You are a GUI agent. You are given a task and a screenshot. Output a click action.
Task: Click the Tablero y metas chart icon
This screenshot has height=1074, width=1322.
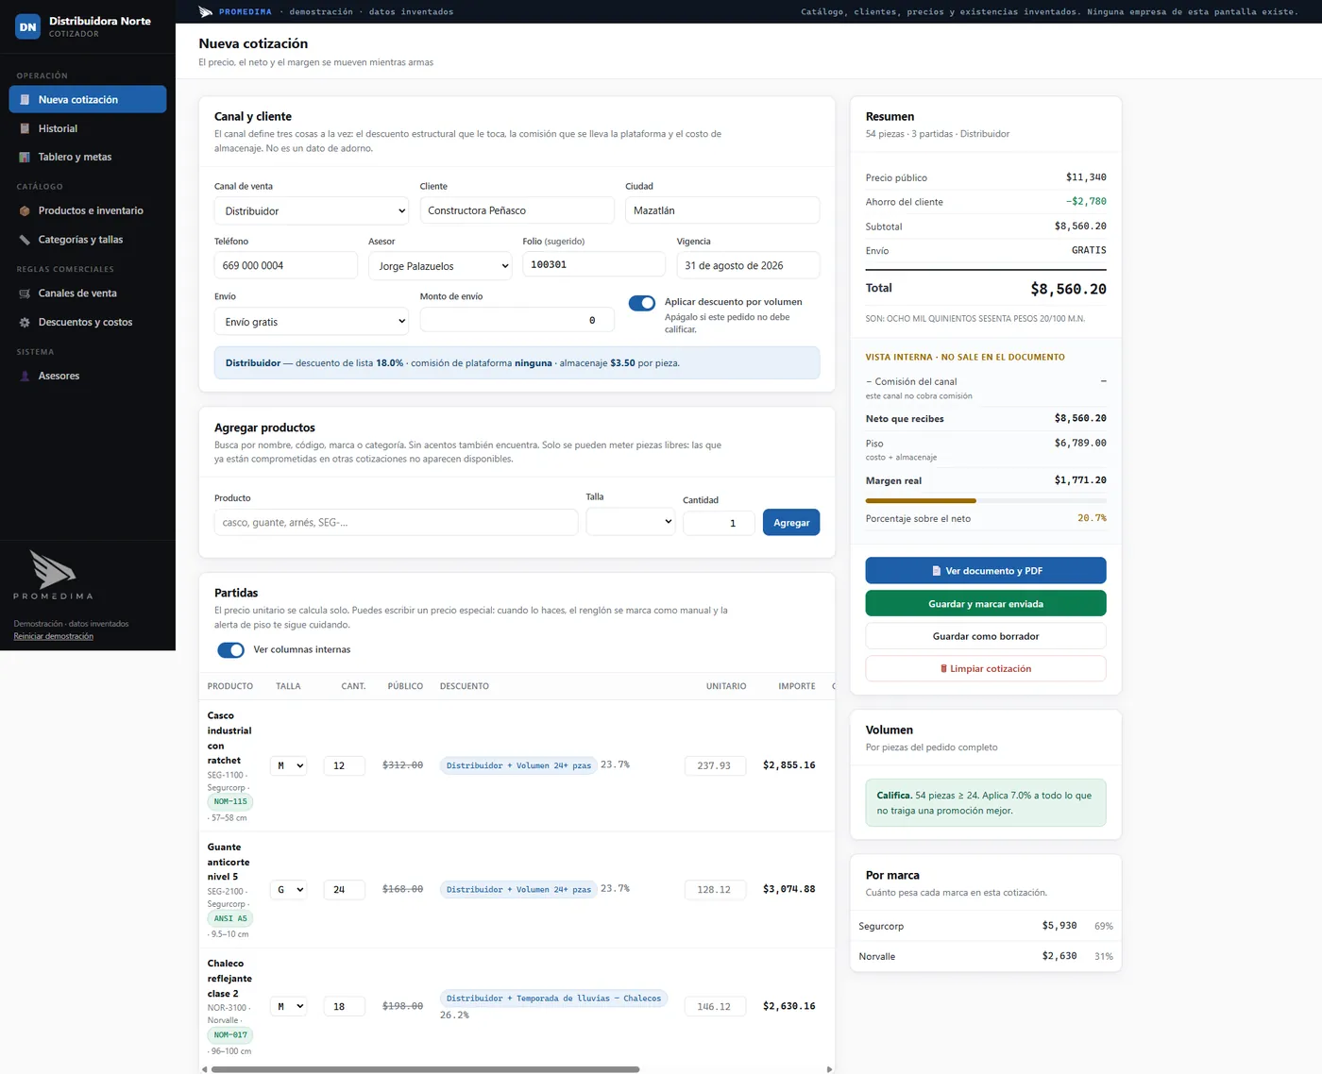25,157
